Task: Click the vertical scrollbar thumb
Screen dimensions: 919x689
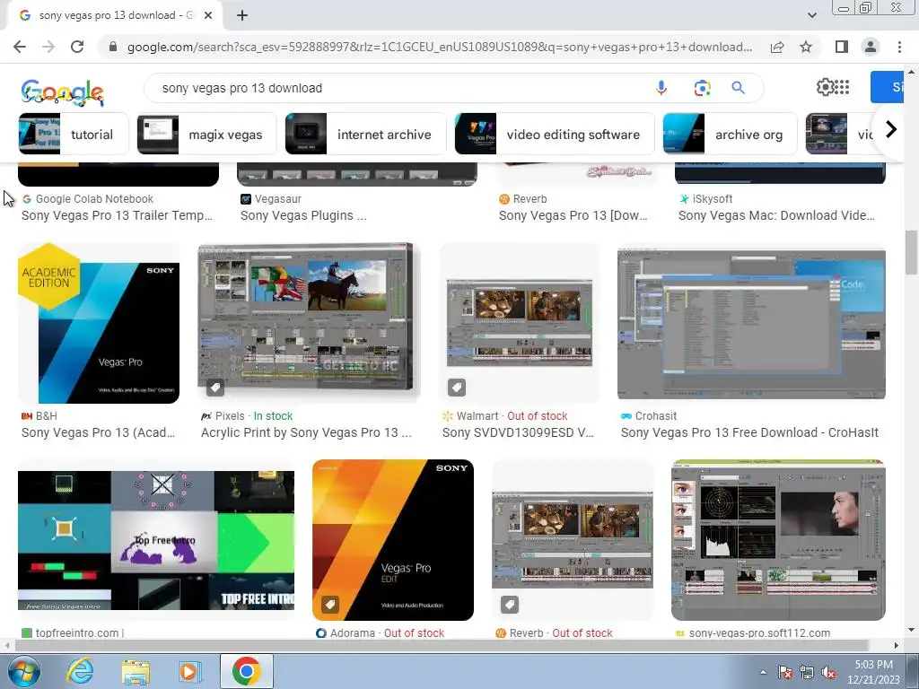Action: point(911,252)
